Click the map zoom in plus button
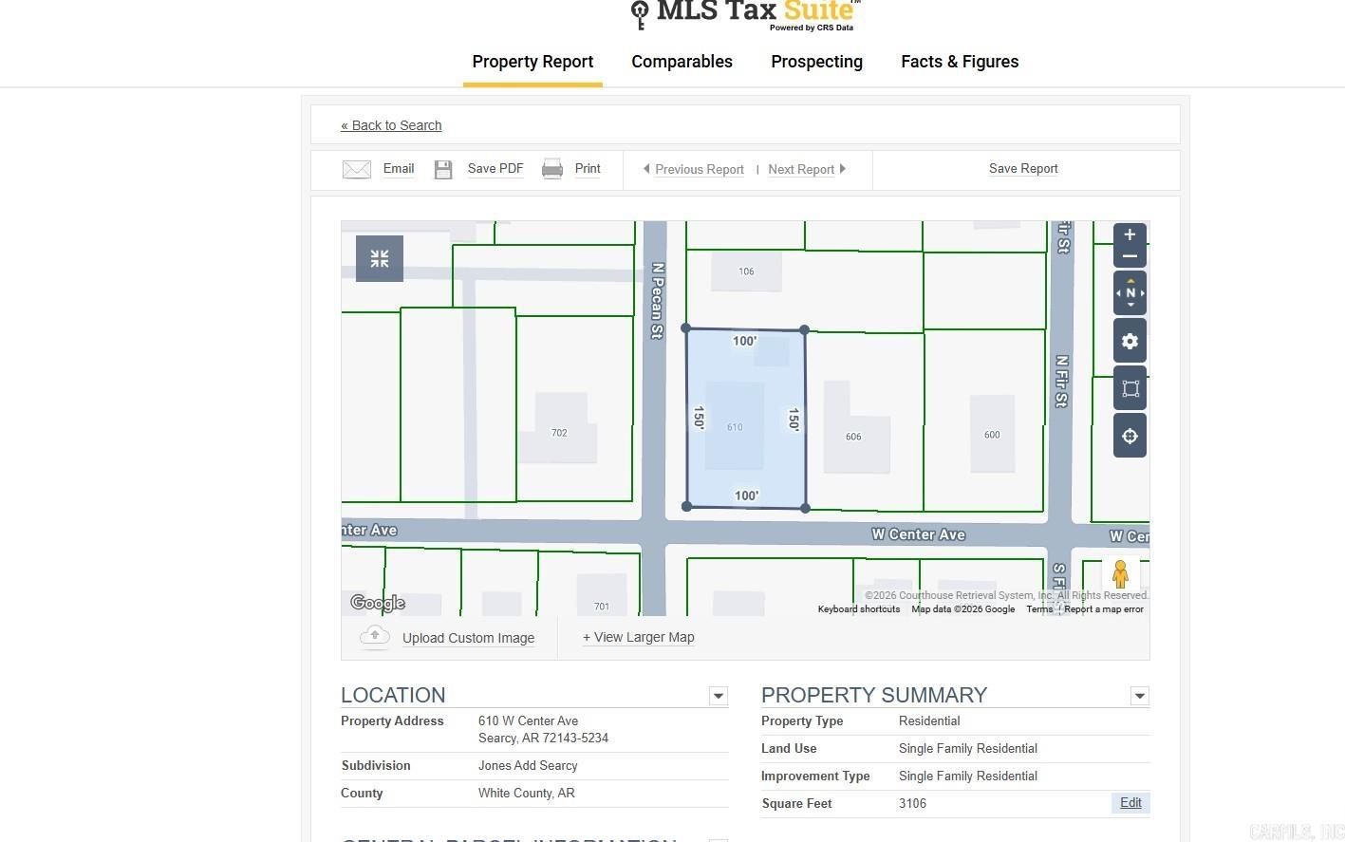Viewport: 1345px width, 842px height. click(1130, 235)
